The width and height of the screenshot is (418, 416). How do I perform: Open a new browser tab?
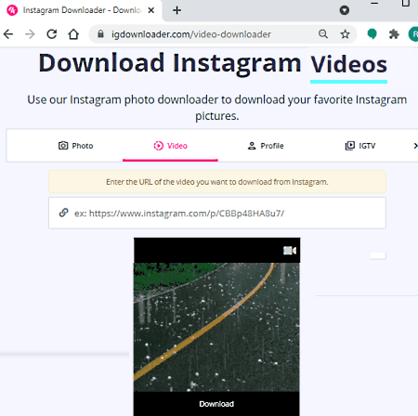177,10
